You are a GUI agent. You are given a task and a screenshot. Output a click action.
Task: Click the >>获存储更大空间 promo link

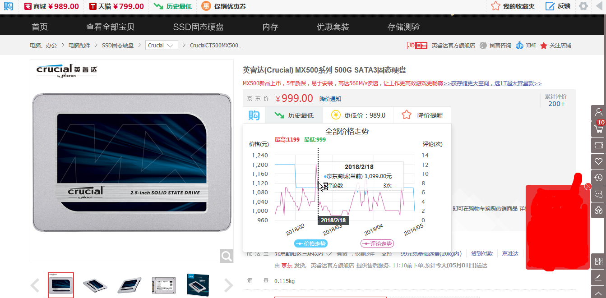[x=492, y=83]
